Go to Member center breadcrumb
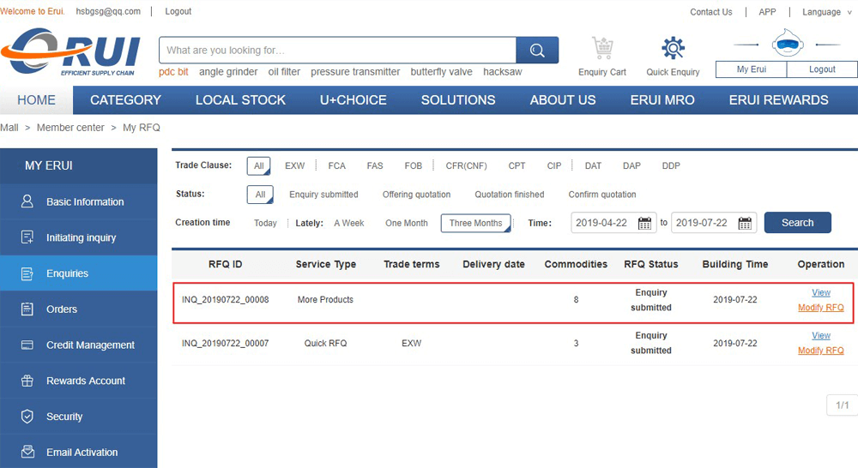 (70, 128)
